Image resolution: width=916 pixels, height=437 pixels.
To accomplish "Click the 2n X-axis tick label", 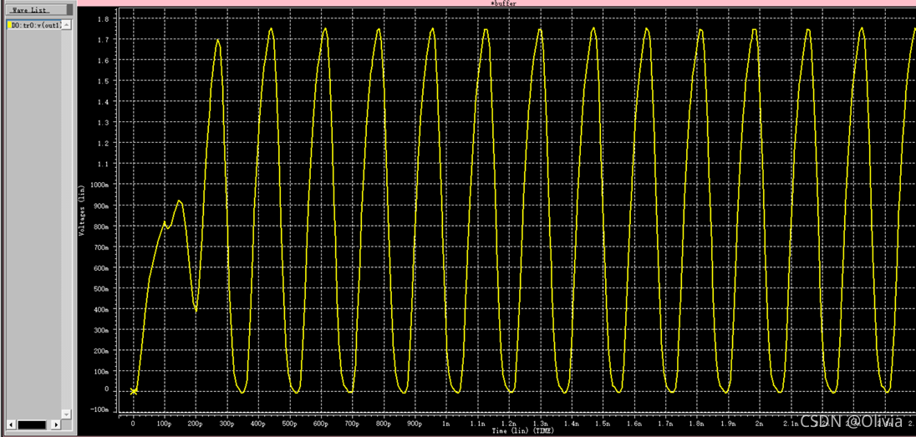I will [760, 424].
